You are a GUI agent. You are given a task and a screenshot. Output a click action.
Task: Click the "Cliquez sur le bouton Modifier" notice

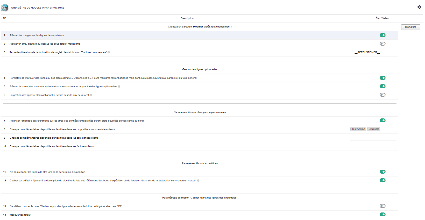tap(200, 27)
